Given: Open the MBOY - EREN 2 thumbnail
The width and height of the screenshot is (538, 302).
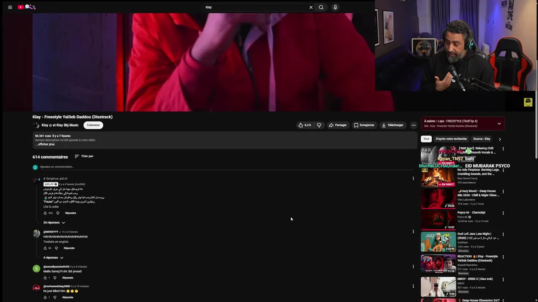Looking at the screenshot, I should click(438, 287).
